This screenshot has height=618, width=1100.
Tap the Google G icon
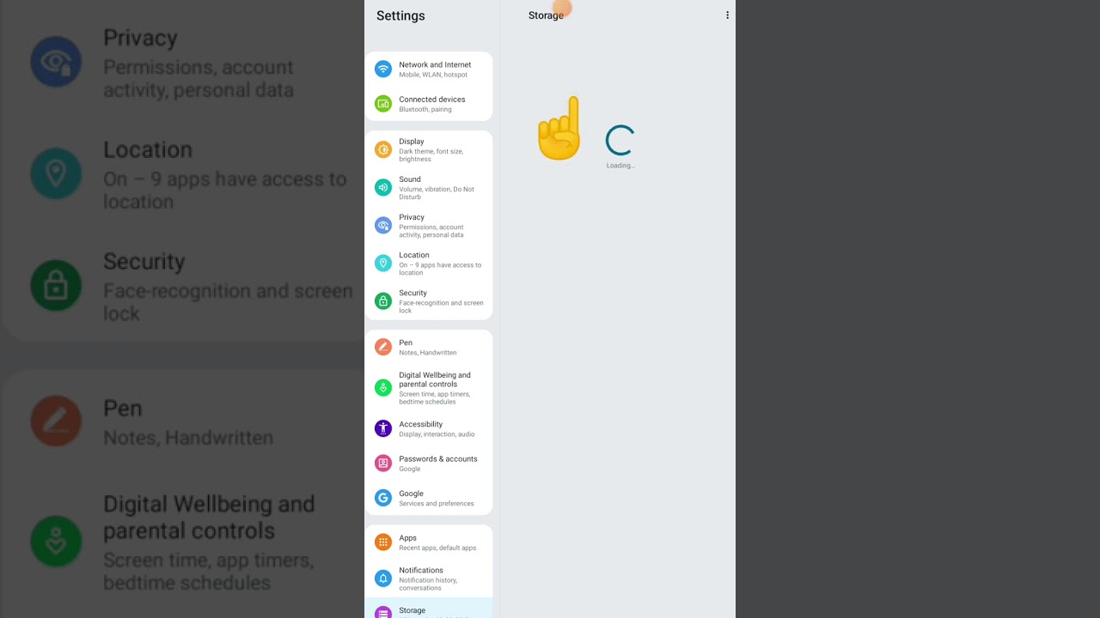coord(383,497)
